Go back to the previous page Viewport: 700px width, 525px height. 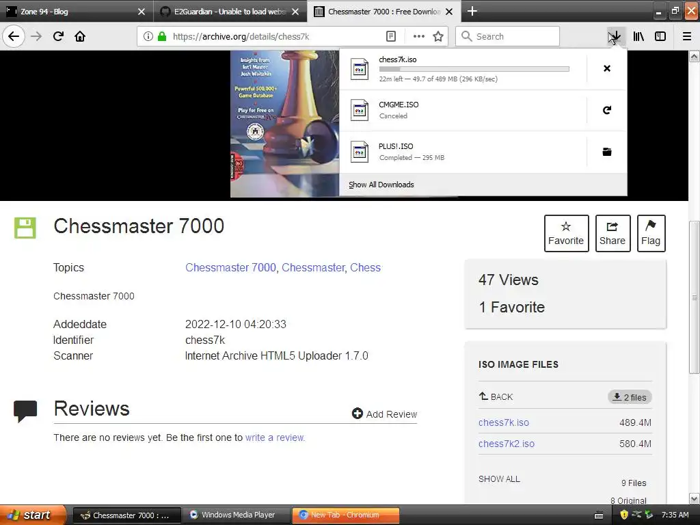14,36
